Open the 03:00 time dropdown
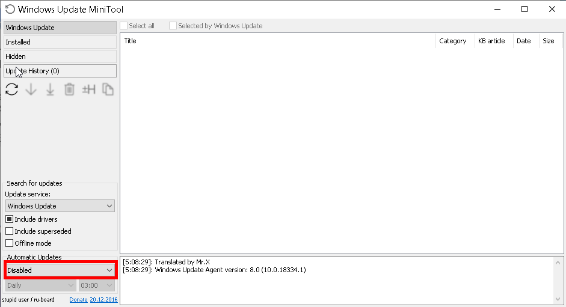566x307 pixels. point(97,285)
